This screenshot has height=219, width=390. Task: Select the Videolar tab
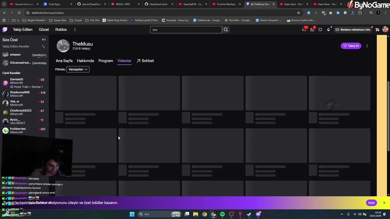(x=124, y=61)
